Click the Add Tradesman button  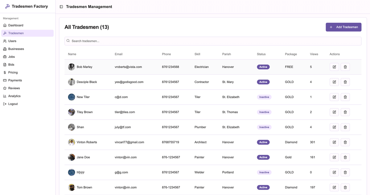343,27
